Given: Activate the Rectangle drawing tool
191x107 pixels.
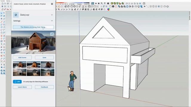Looking at the screenshot, I should [x=1, y=24].
